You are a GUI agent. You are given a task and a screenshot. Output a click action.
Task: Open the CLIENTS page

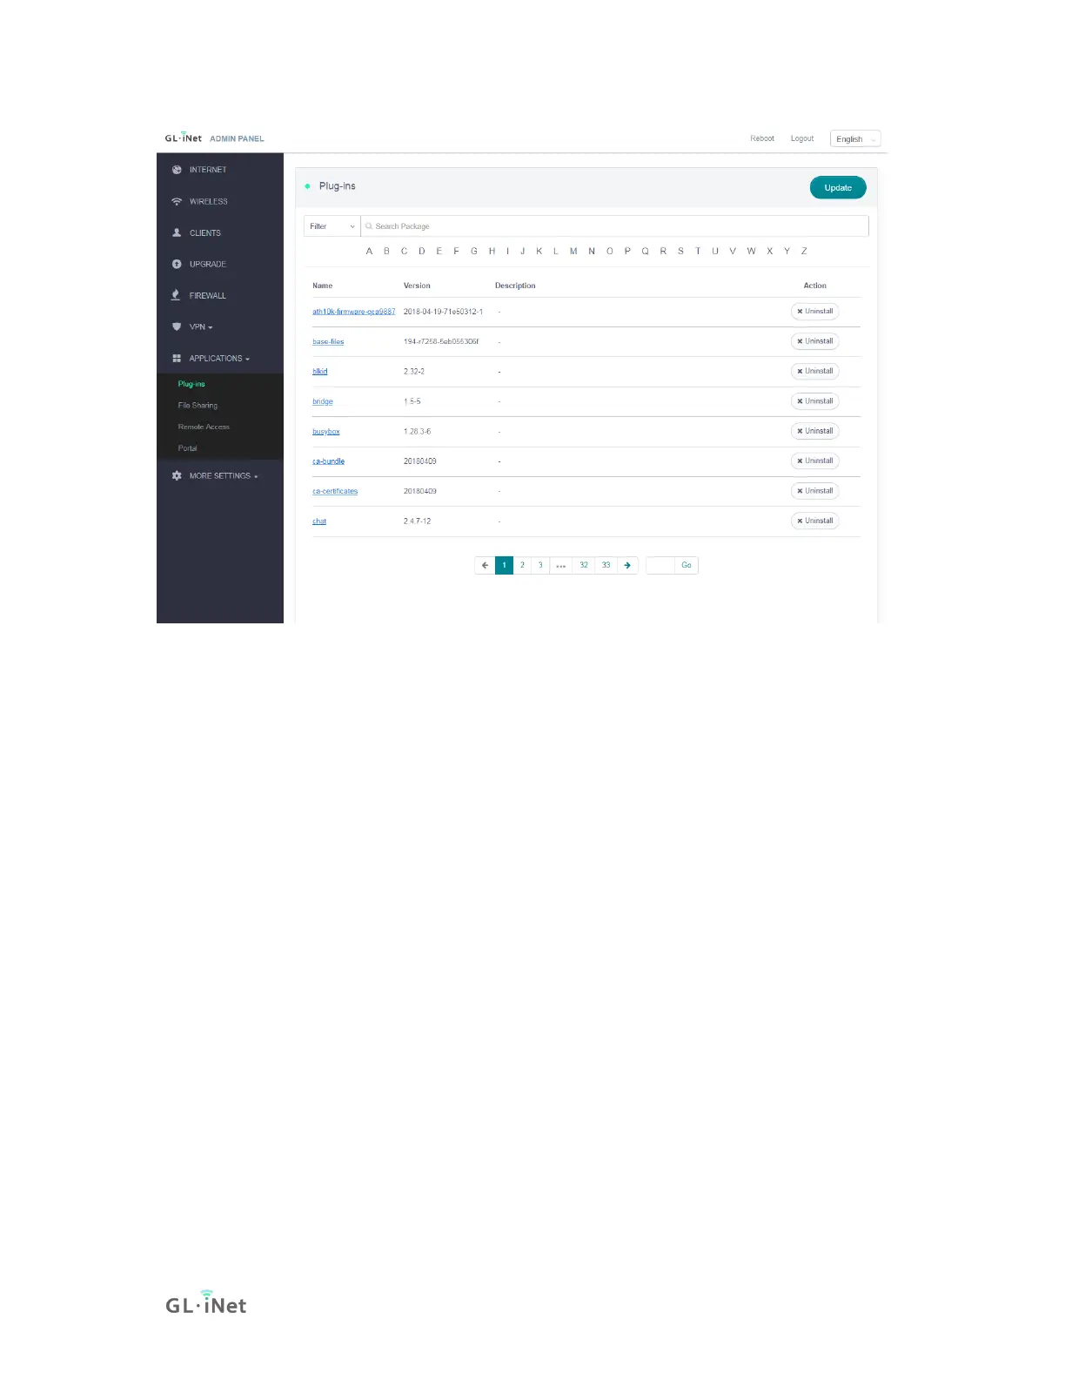pyautogui.click(x=205, y=232)
